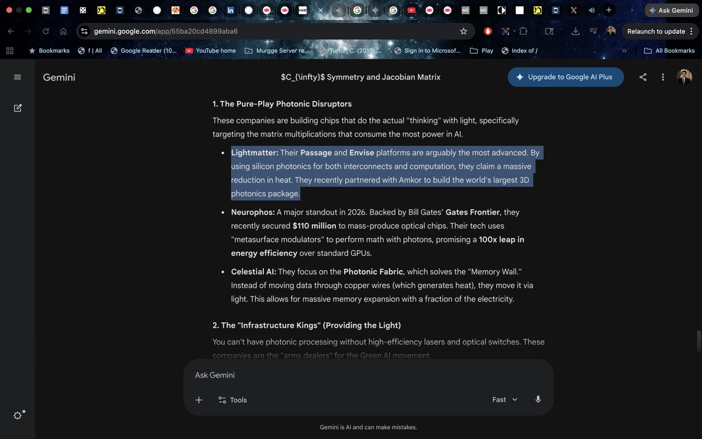Switch to the H&W tab
Viewport: 702px width, 439px height.
coord(302,11)
